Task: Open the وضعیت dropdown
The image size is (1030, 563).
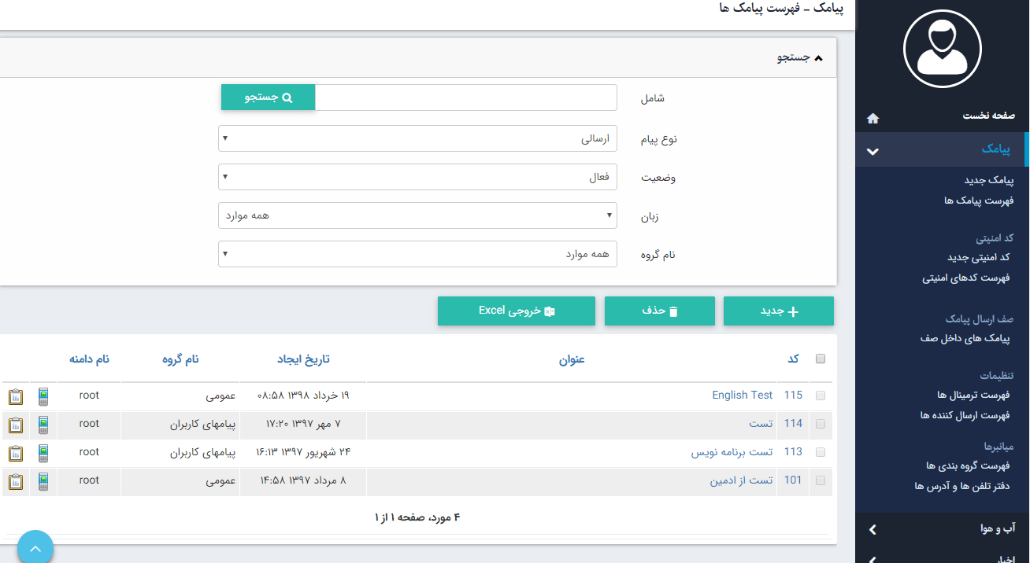Action: coord(417,177)
